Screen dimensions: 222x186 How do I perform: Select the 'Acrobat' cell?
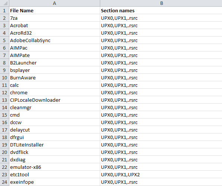coord(54,25)
